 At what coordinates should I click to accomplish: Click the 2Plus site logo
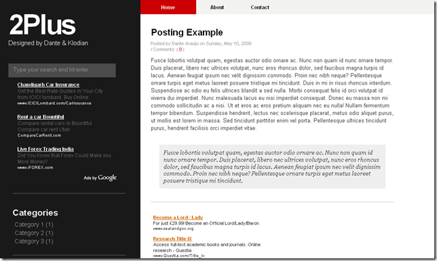(42, 25)
